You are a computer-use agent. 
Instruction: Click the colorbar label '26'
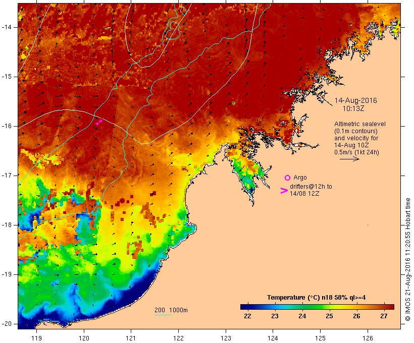(x=357, y=316)
